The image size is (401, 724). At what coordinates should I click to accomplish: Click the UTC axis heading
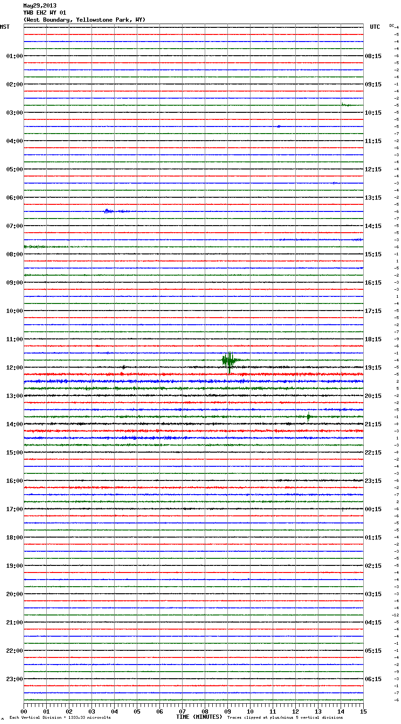[375, 27]
